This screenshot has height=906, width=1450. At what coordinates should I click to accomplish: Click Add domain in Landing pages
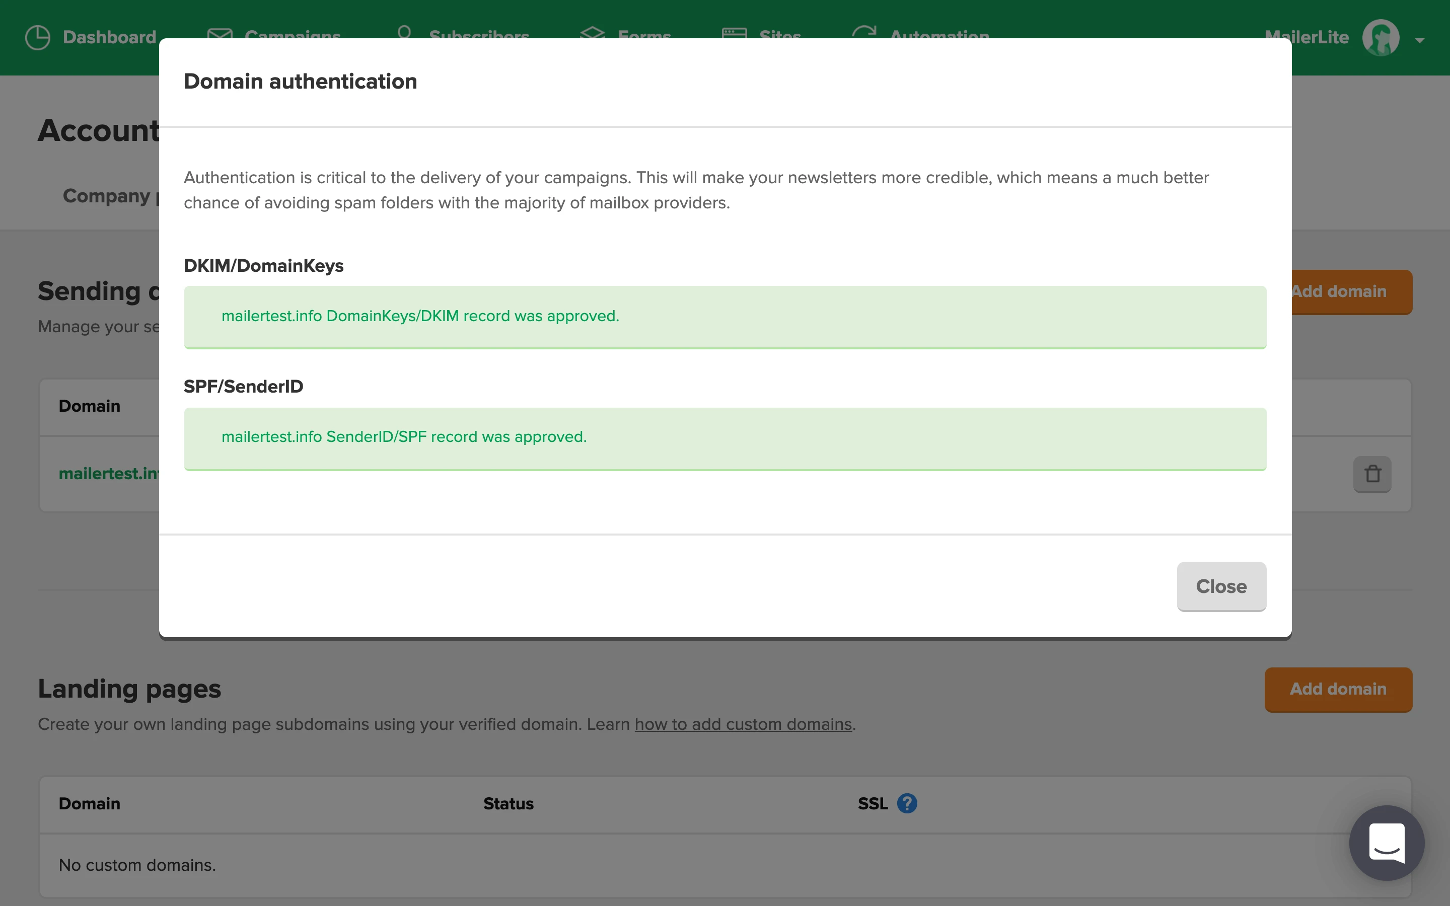(1338, 689)
